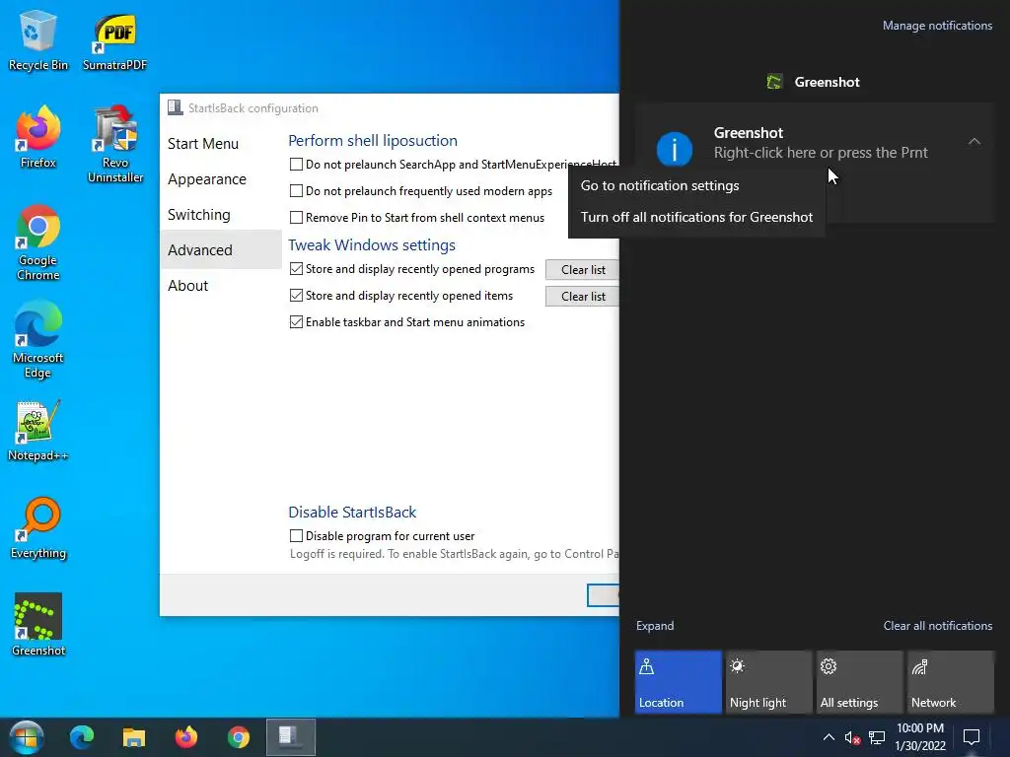Clear list of recently opened programs
Screen dimensions: 1010x757
[x=582, y=270]
